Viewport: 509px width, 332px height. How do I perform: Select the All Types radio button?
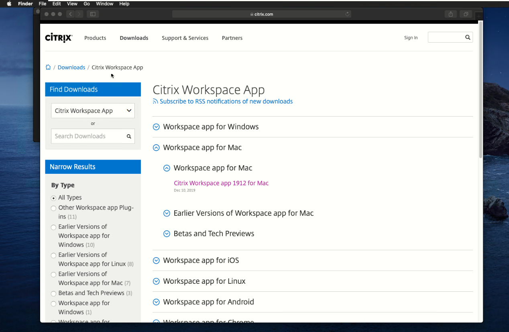click(x=53, y=198)
